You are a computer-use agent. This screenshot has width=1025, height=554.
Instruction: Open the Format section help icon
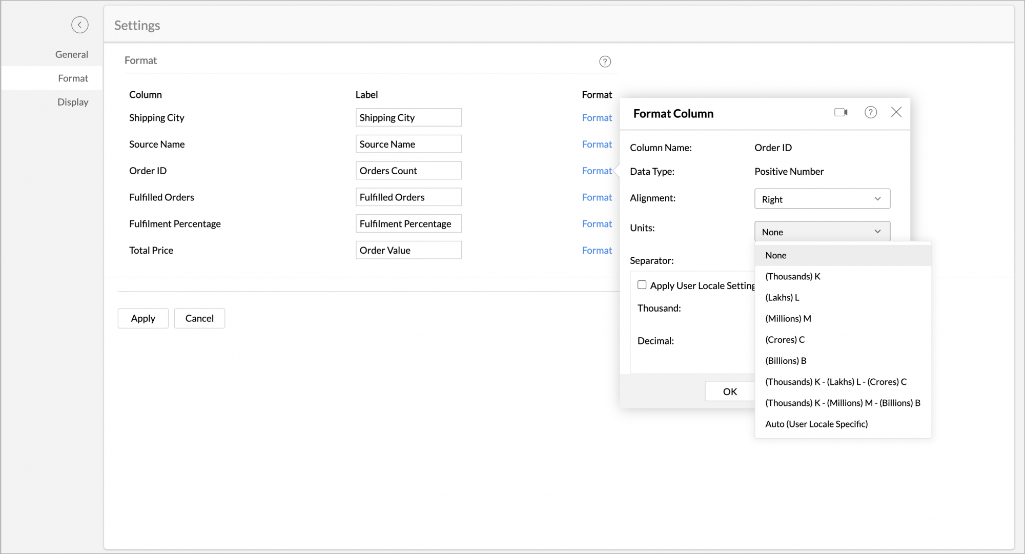pos(605,61)
